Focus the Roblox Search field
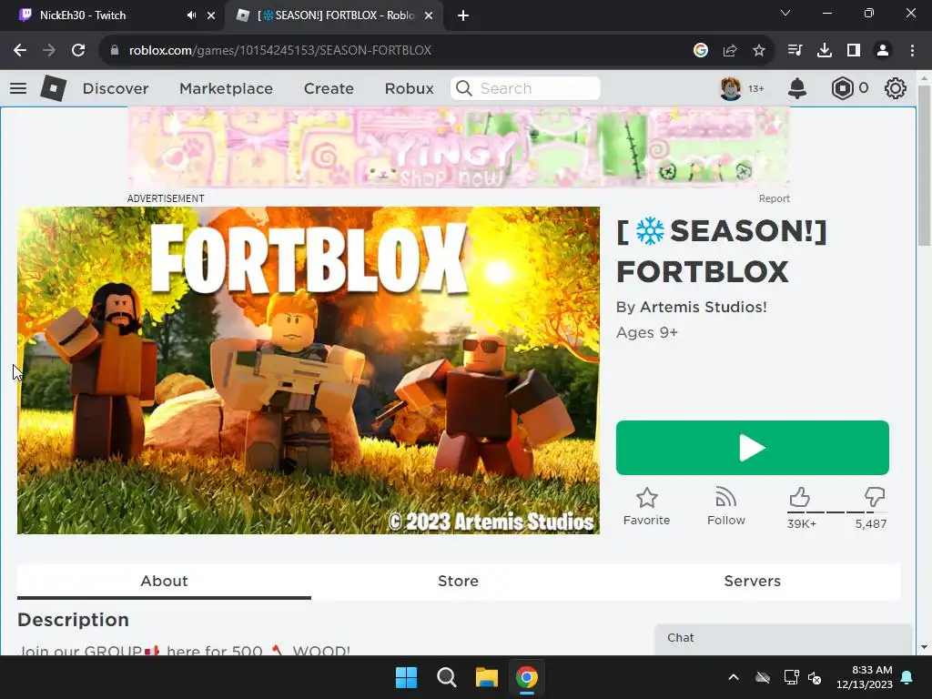Image resolution: width=932 pixels, height=699 pixels. (525, 88)
